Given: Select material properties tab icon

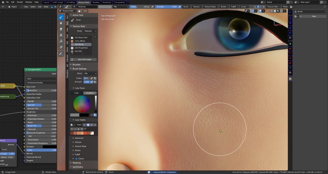Looking at the screenshot, I should point(290,73).
